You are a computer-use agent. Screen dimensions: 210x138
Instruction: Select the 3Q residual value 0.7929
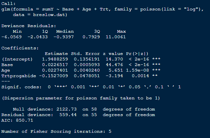tap(91, 37)
